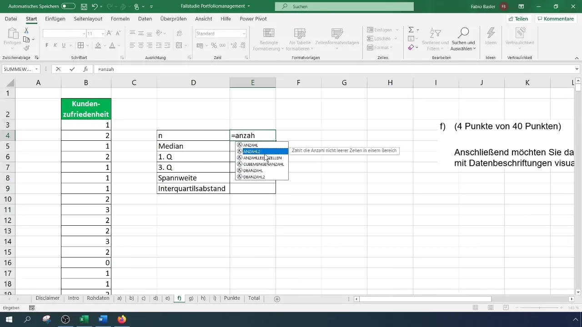Viewport: 582px width, 327px height.
Task: Choose ANZAHLLEEREZELLEN in autocomplete list
Action: coord(262,158)
